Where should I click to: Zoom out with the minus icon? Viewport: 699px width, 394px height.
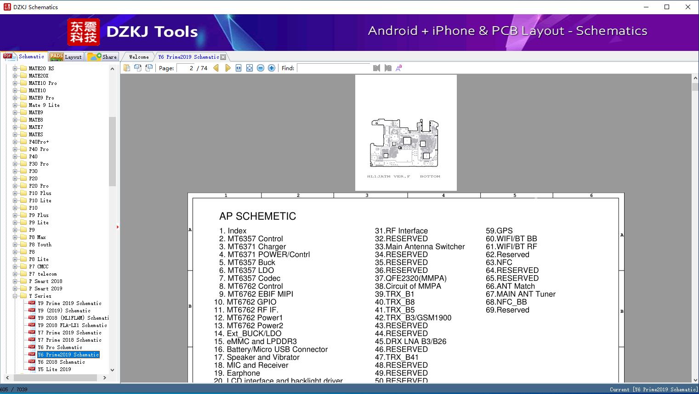pos(261,68)
